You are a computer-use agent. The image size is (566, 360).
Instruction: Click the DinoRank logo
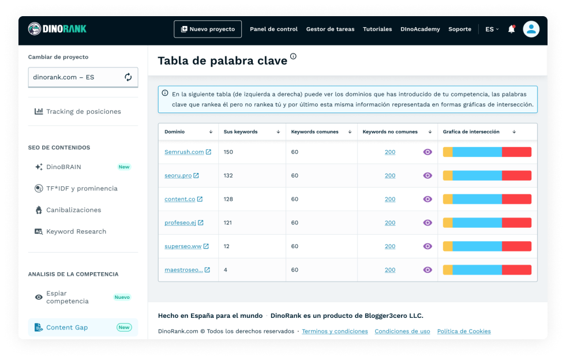point(57,29)
